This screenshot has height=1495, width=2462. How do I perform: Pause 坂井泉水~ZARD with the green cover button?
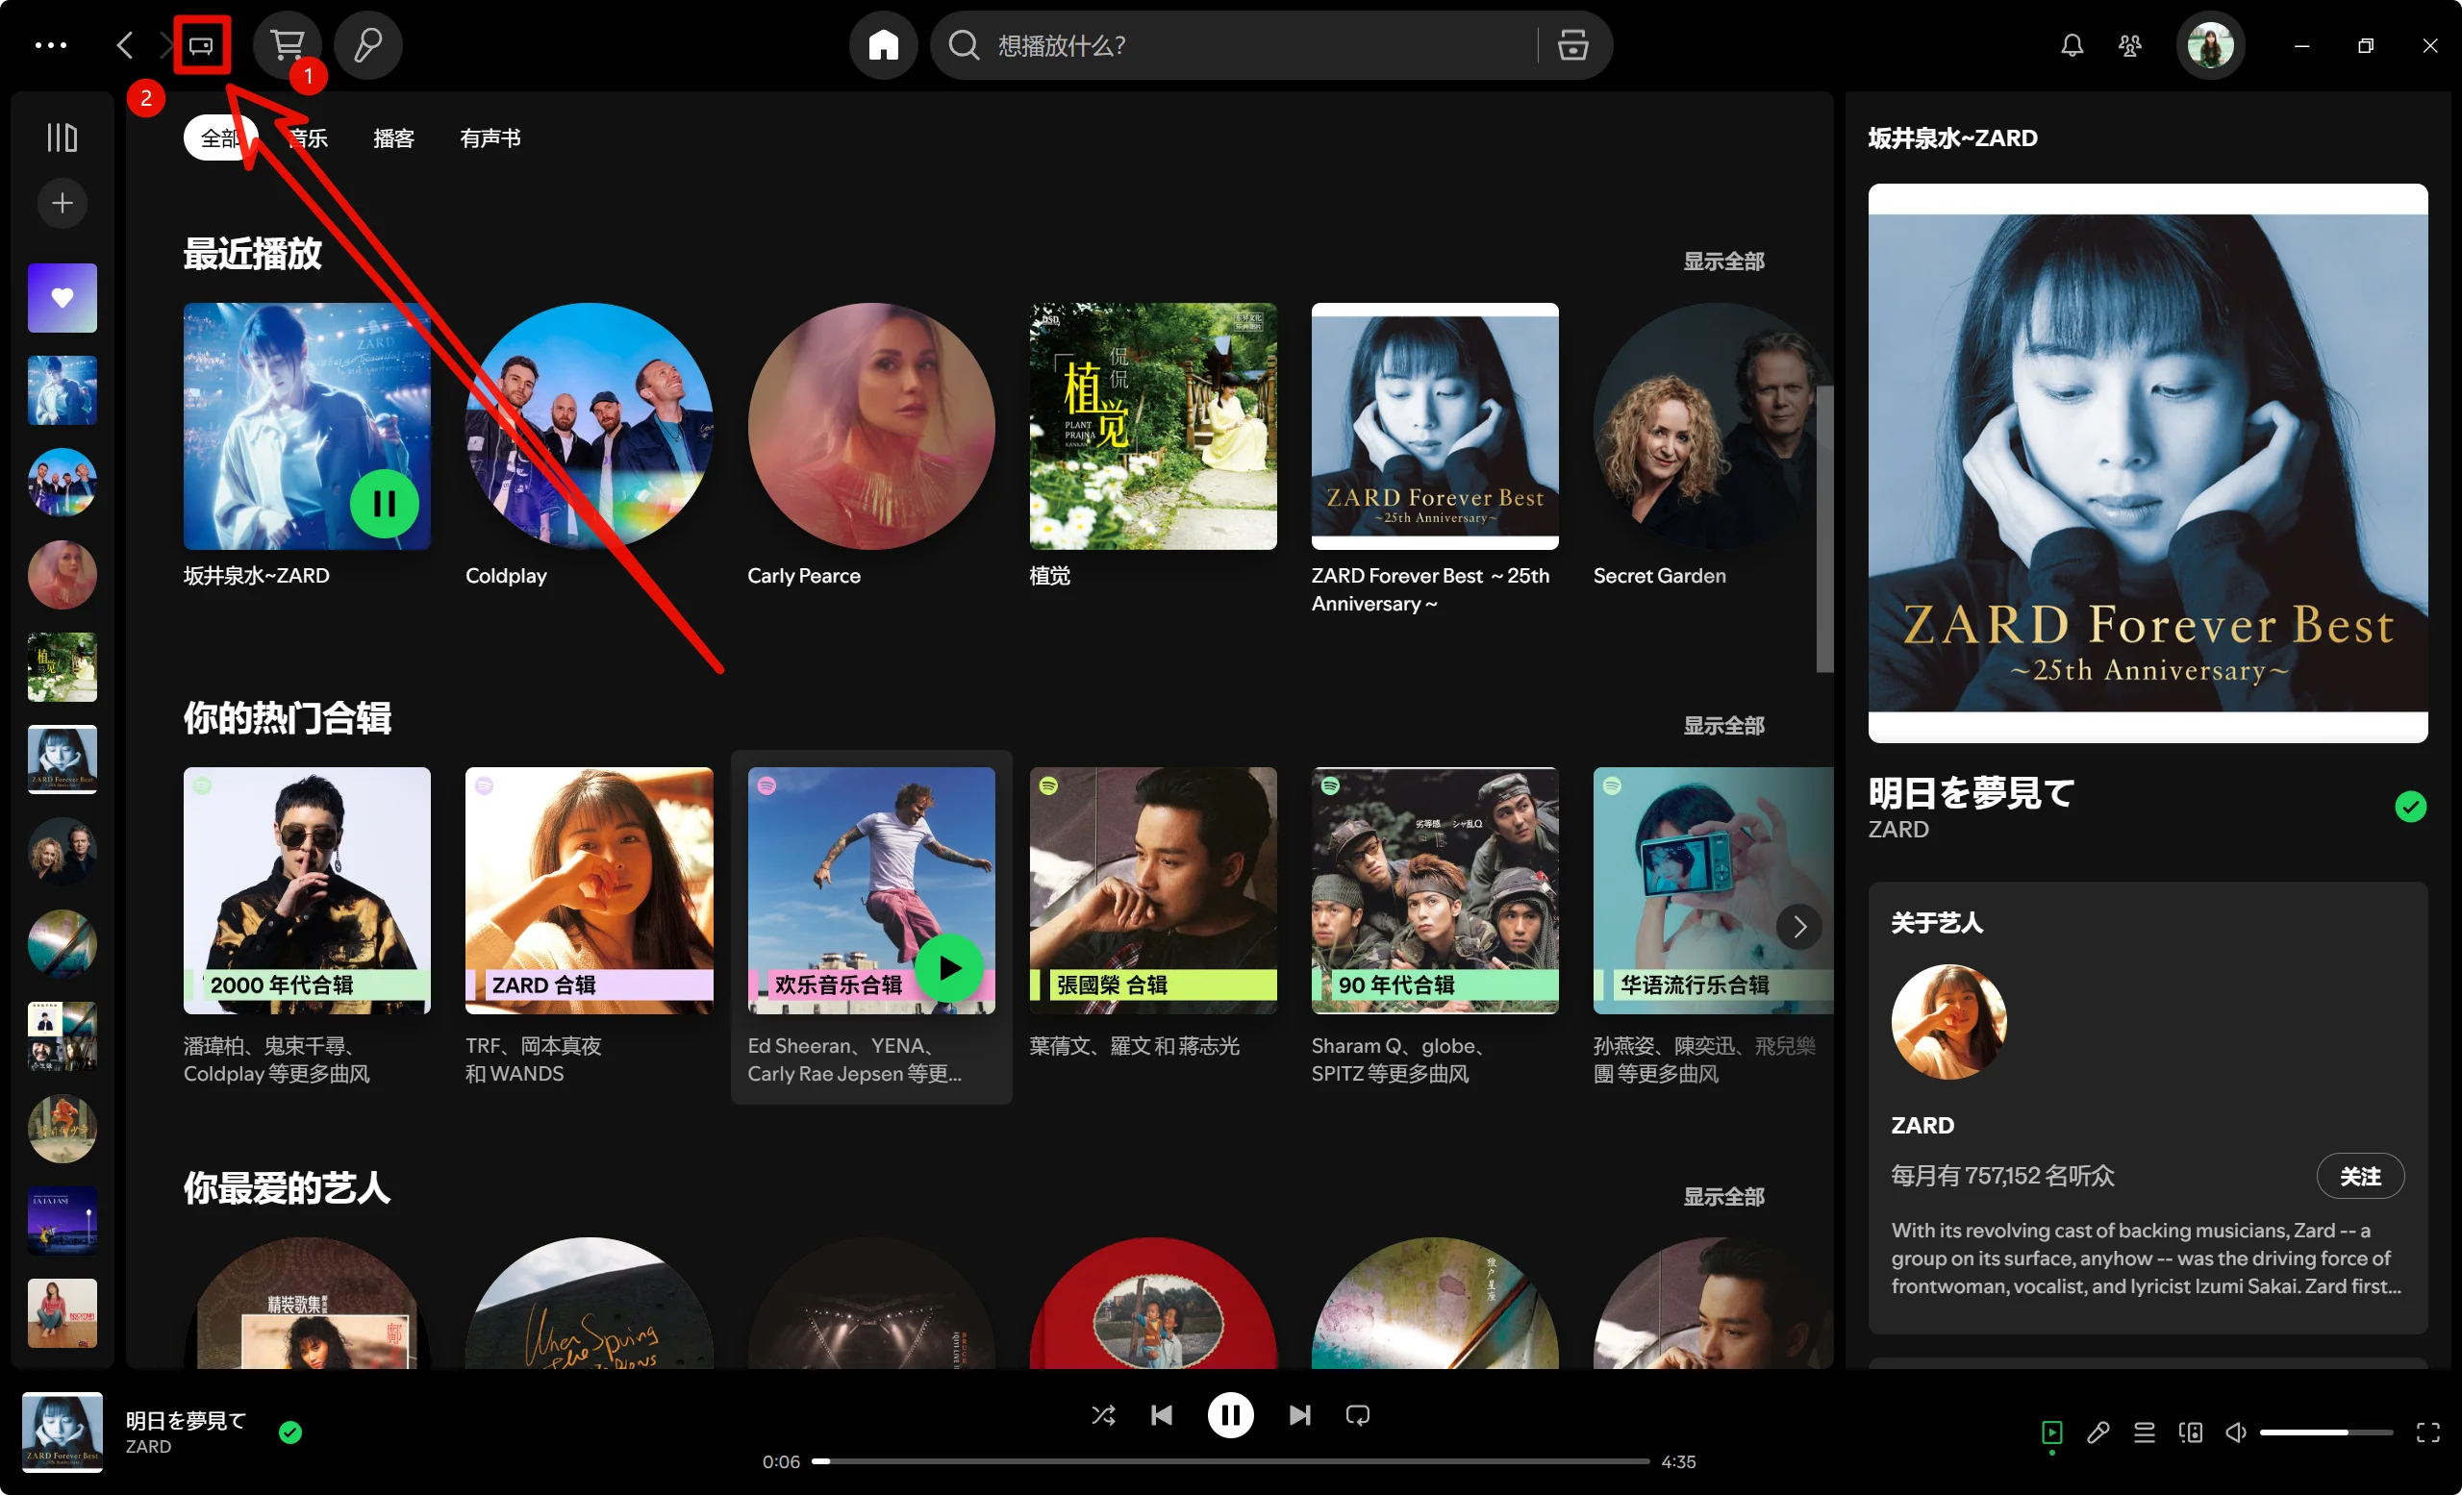[384, 504]
